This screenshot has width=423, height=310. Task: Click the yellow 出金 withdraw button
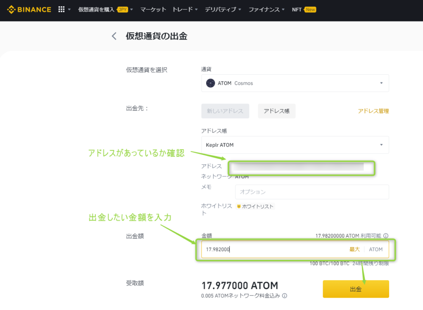tap(356, 289)
